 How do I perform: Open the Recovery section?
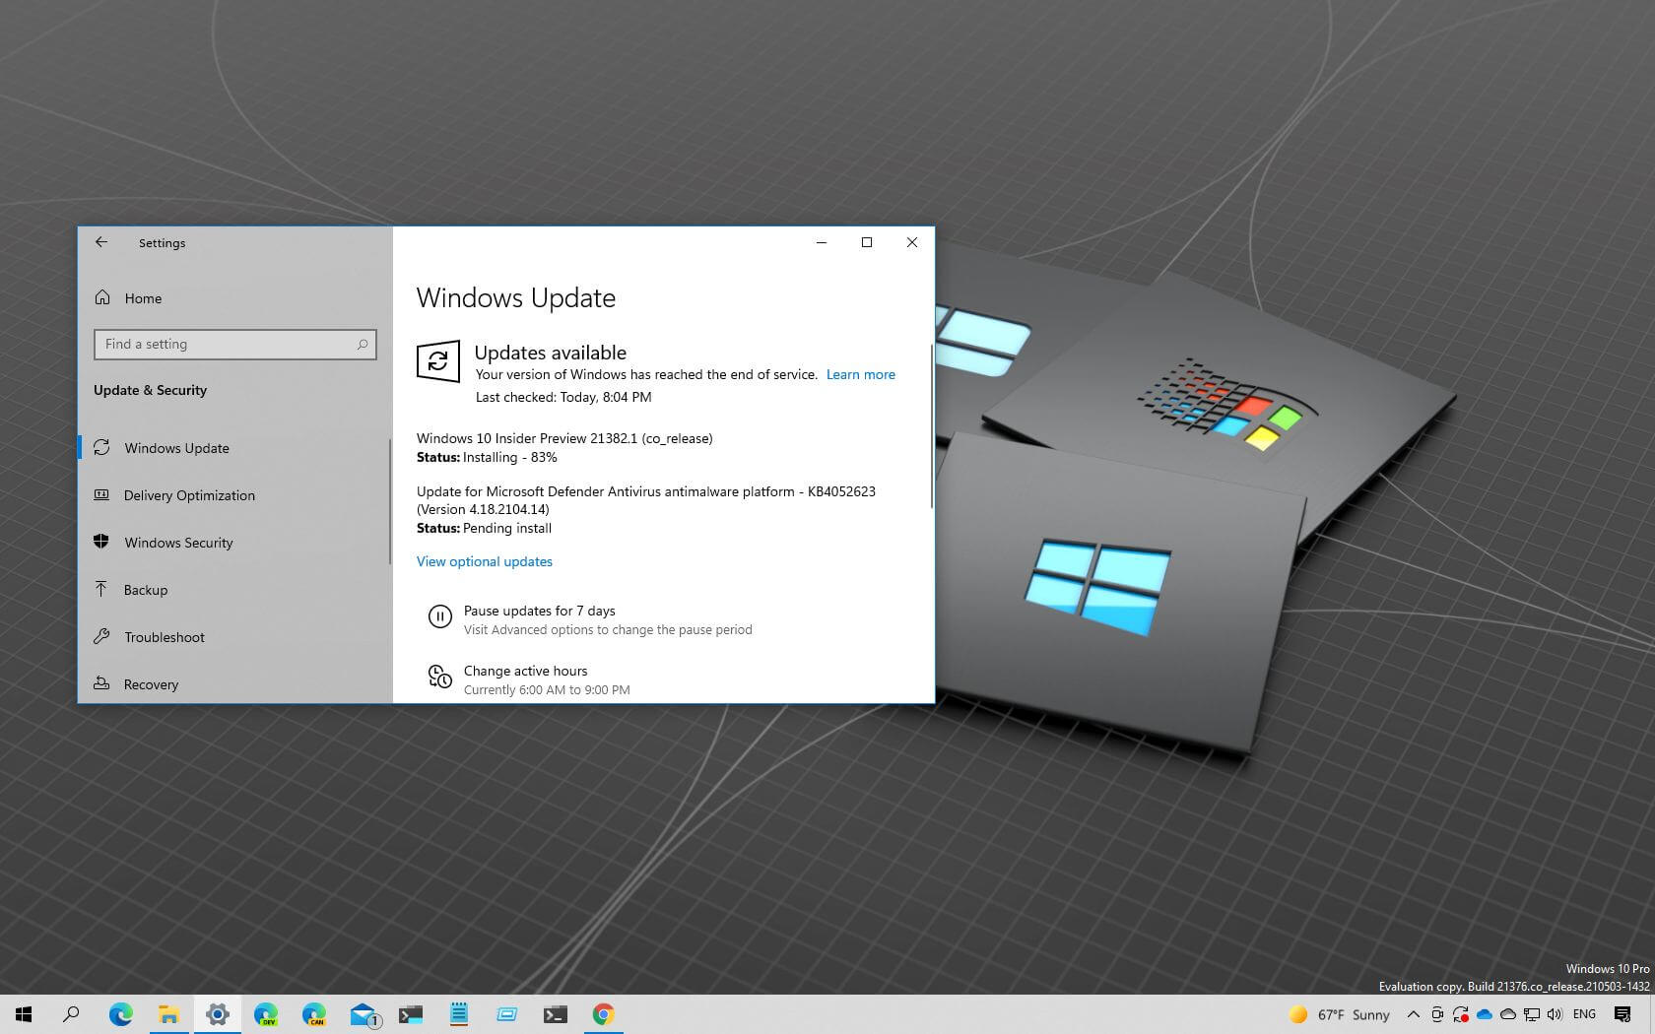coord(151,684)
